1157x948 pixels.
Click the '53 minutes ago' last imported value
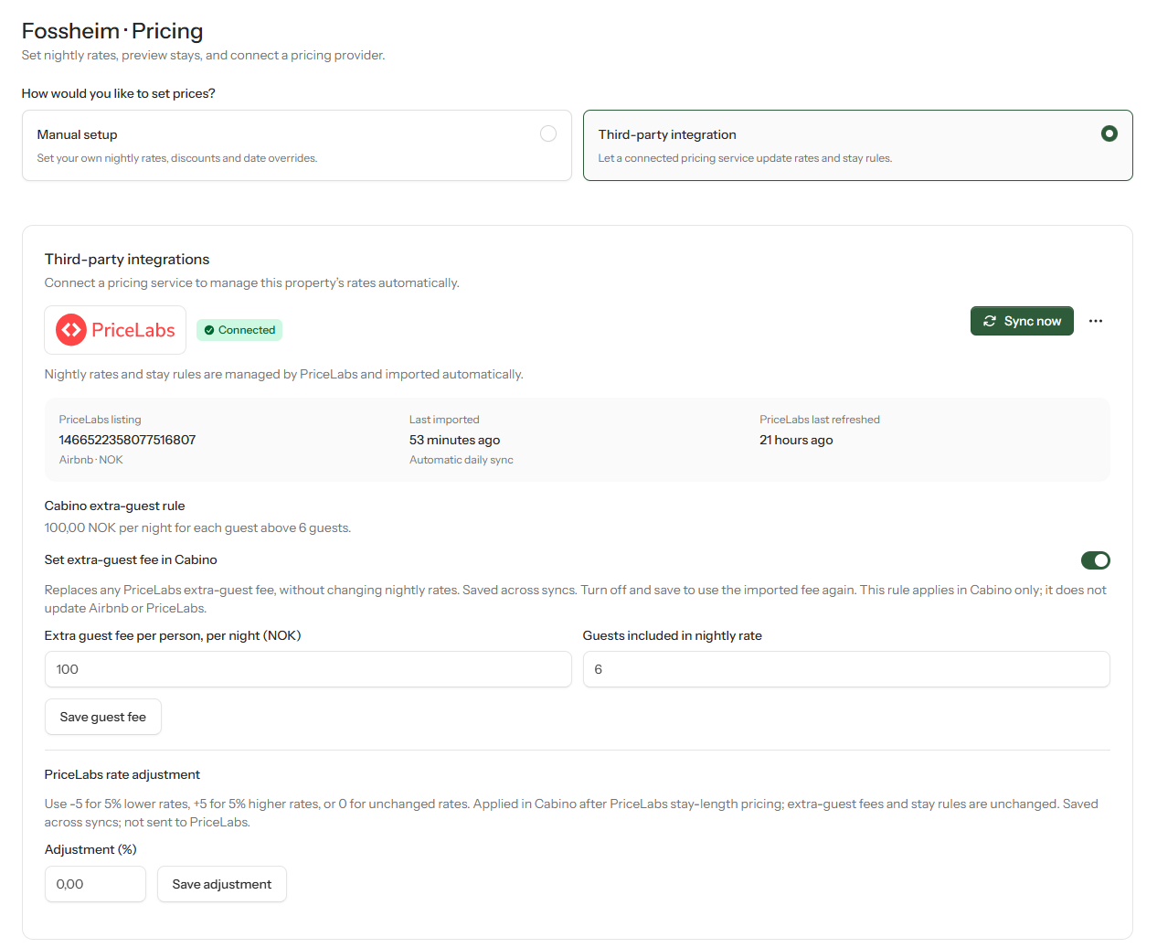tap(454, 440)
